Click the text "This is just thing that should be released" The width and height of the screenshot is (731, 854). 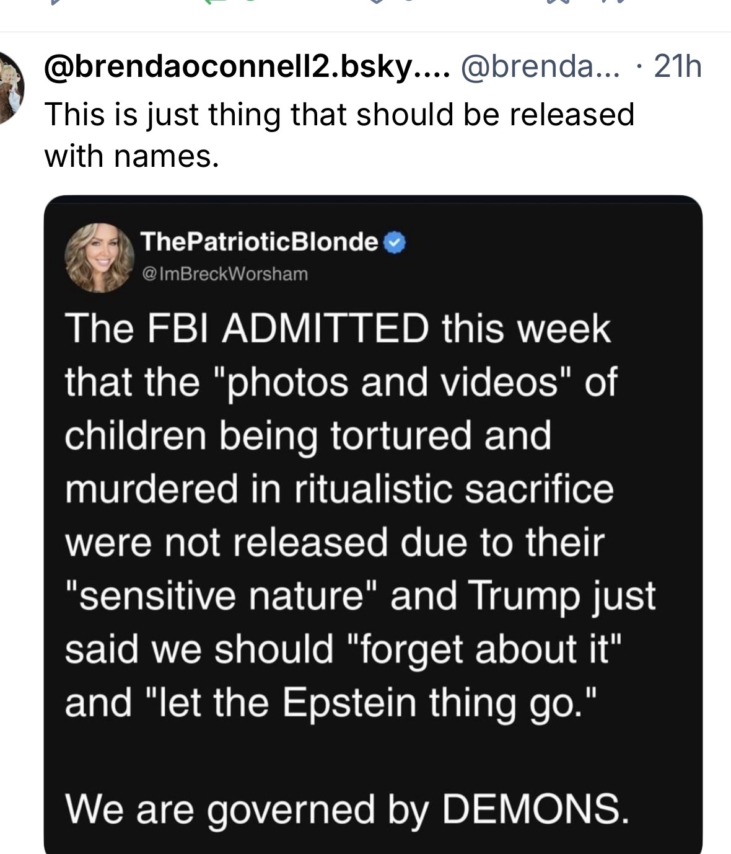pyautogui.click(x=339, y=114)
